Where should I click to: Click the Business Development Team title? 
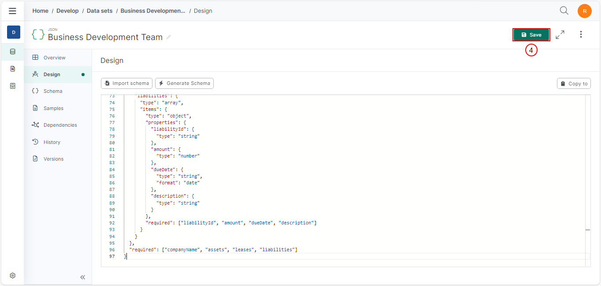coord(105,37)
